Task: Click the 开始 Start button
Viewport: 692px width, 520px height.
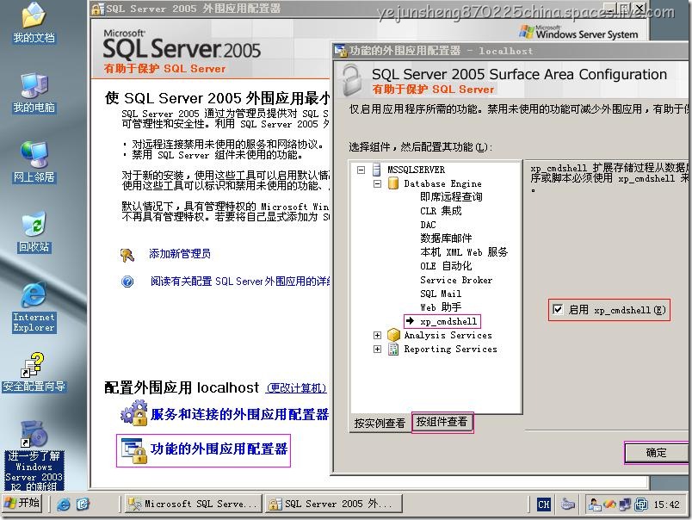Action: click(22, 504)
